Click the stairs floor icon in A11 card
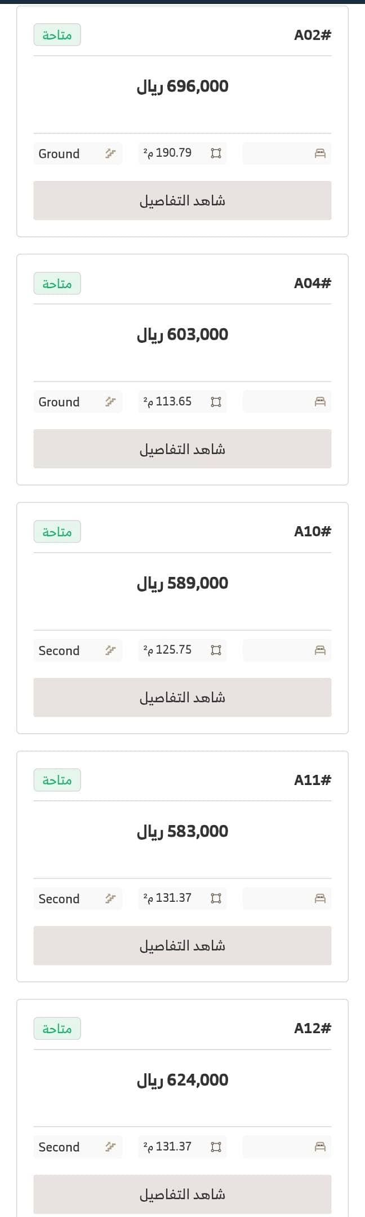This screenshot has height=1217, width=365. click(x=110, y=898)
